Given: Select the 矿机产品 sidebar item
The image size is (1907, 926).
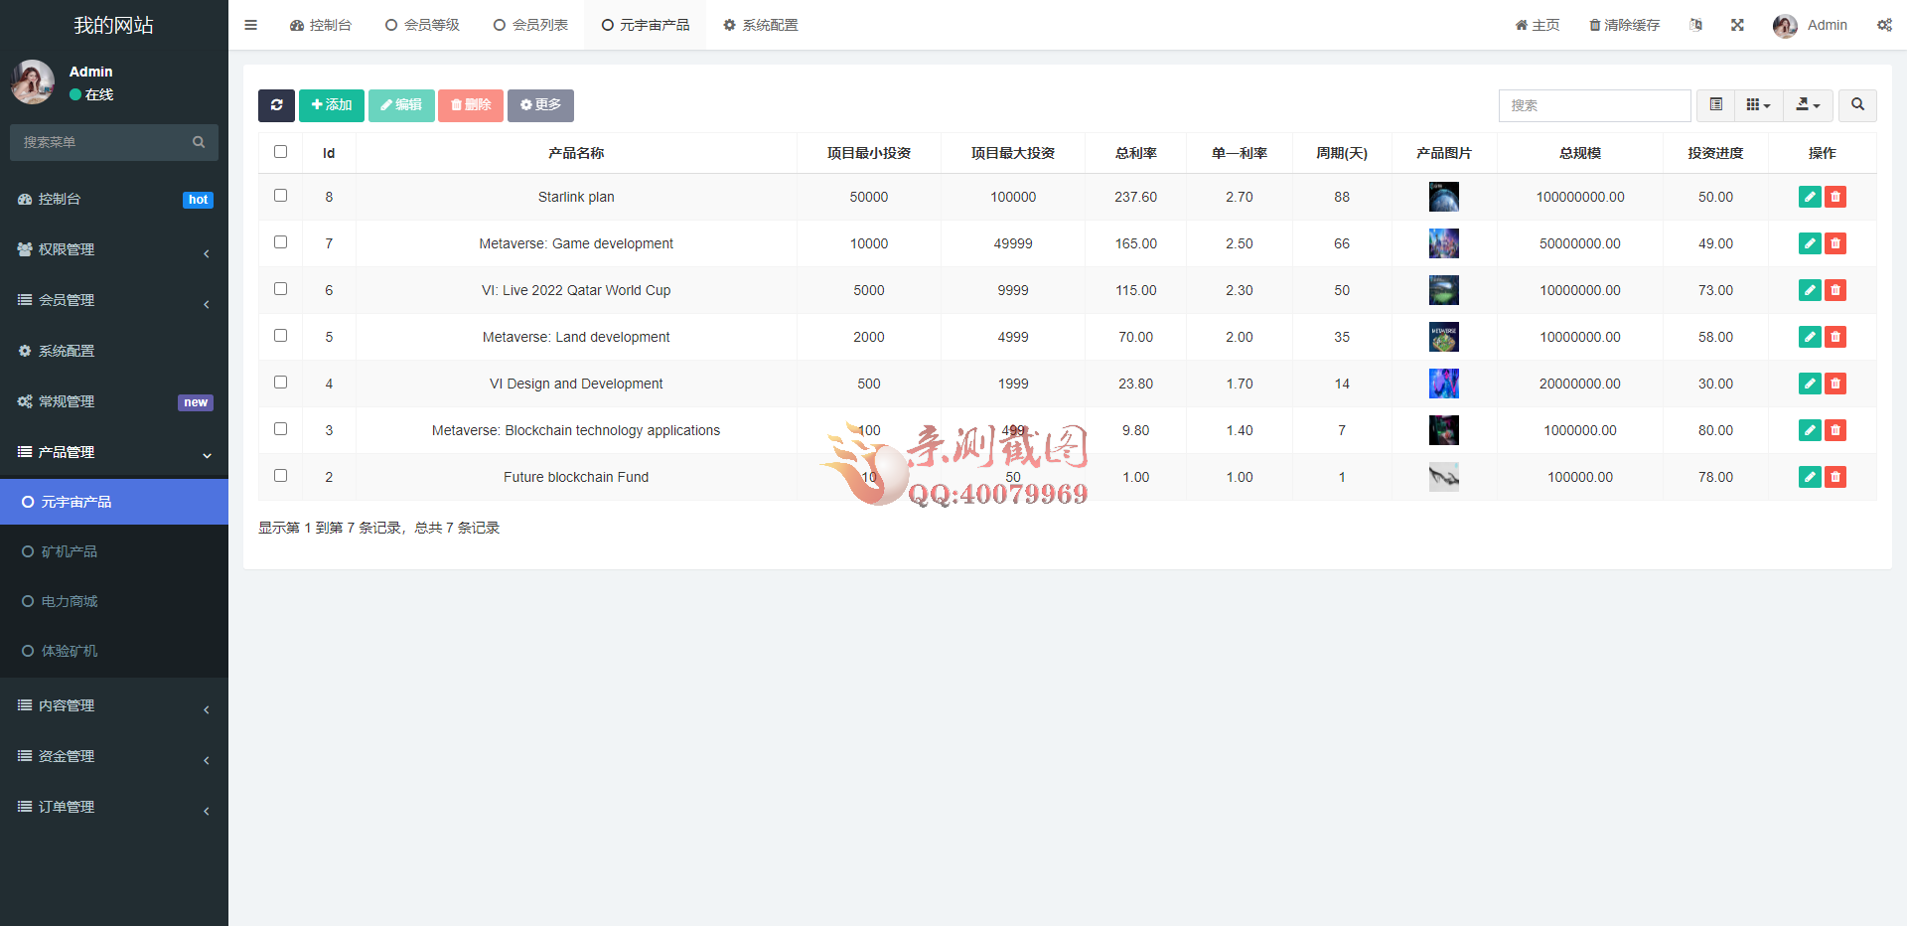Looking at the screenshot, I should (x=70, y=550).
